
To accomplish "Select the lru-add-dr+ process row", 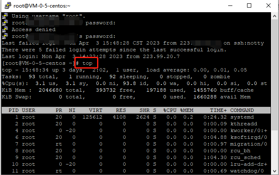I will (136, 164).
